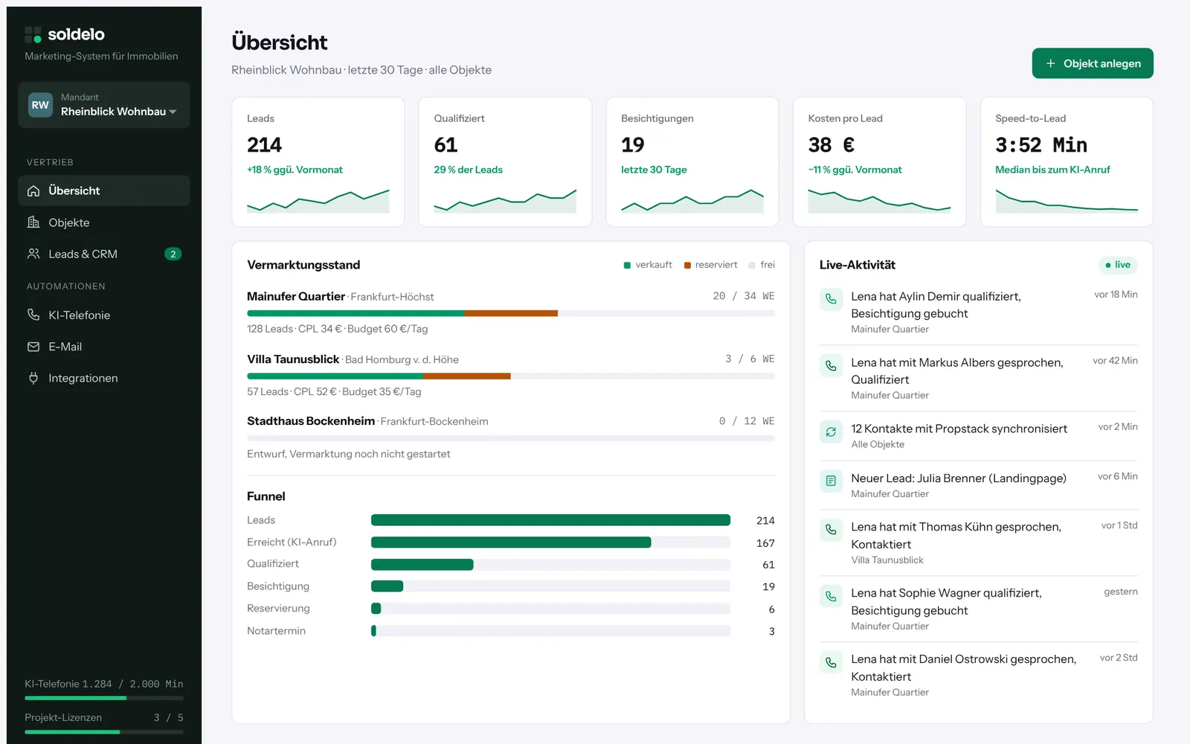1190x744 pixels.
Task: Click the Leads sparkline chart
Action: (x=318, y=201)
